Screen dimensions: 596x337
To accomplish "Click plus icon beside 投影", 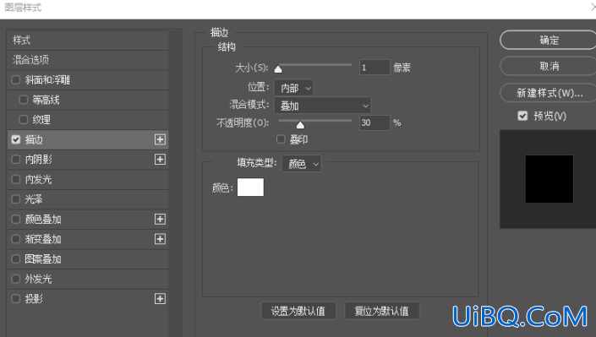I will point(160,299).
